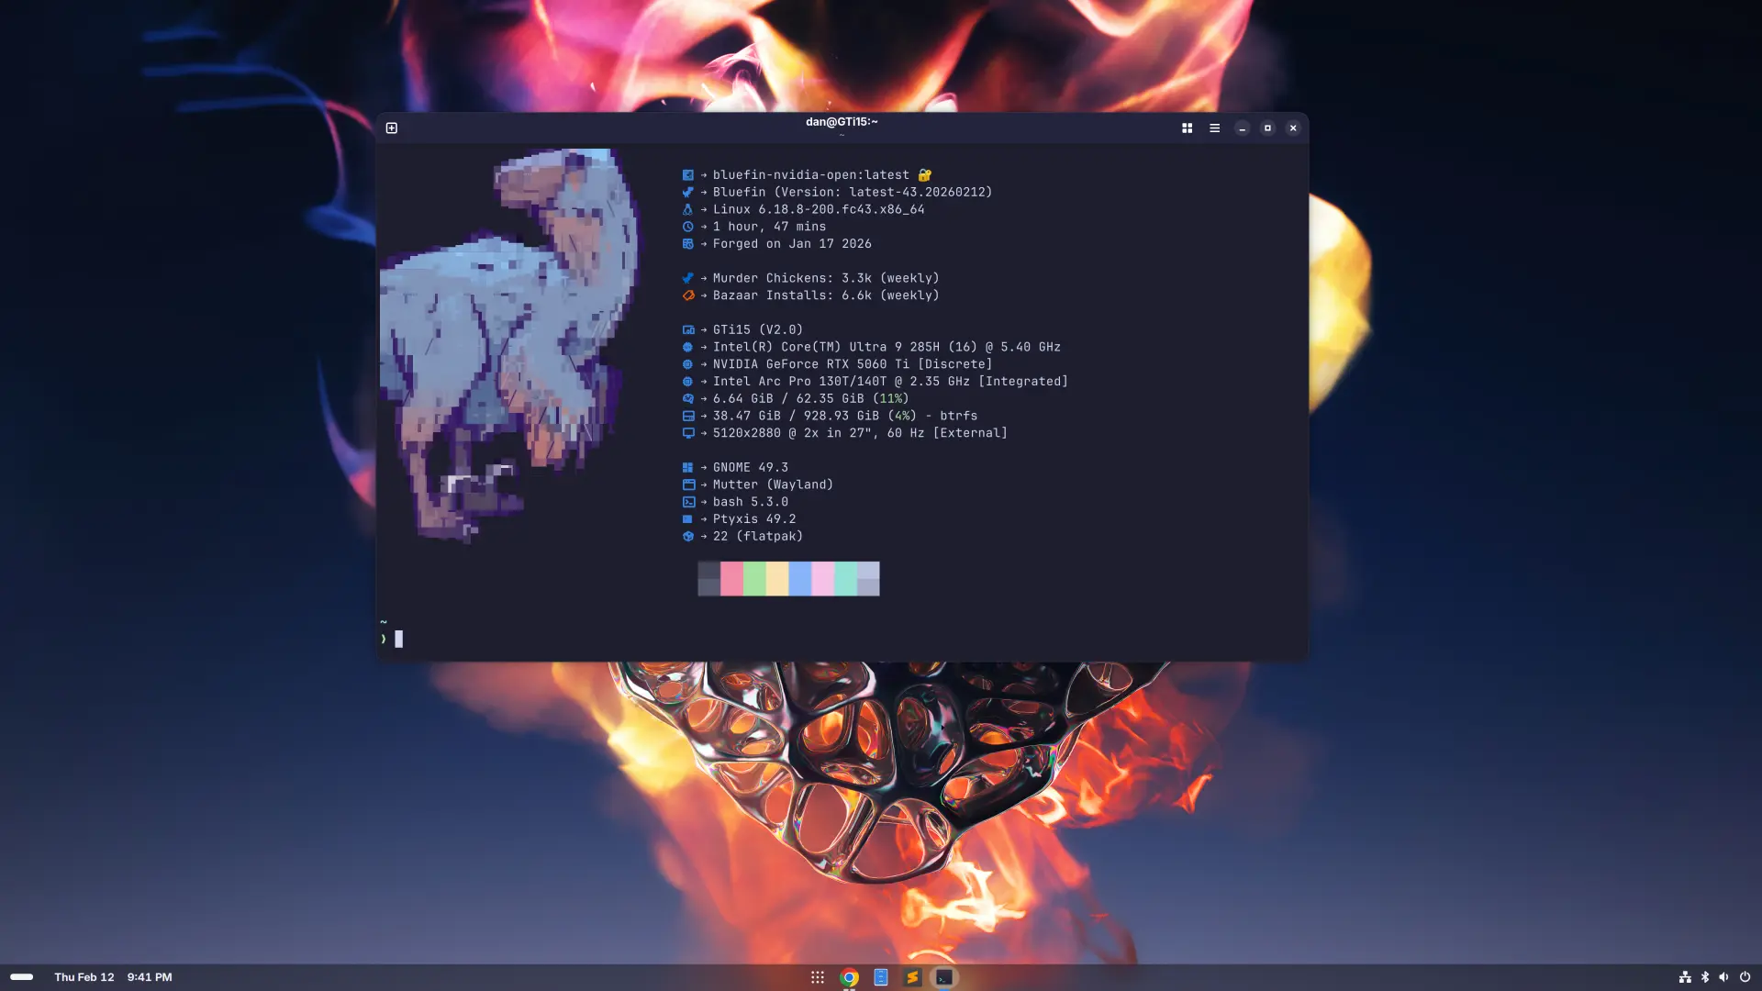This screenshot has width=1762, height=991.
Task: Click the Murder Chickens: 3.3k (weekly) line
Action: [826, 278]
